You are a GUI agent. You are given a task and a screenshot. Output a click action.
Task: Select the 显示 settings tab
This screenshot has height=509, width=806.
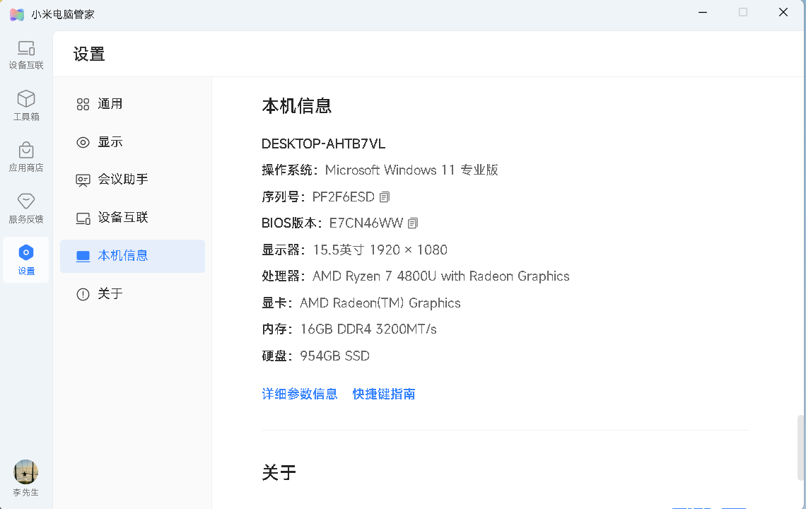[133, 142]
